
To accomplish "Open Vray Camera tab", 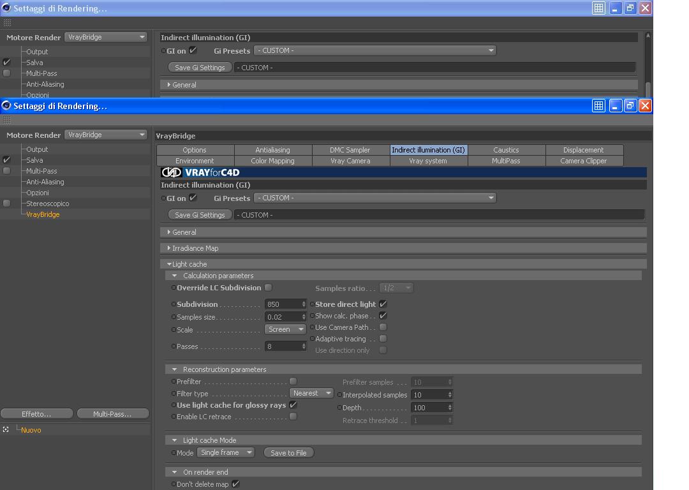I will pyautogui.click(x=351, y=161).
